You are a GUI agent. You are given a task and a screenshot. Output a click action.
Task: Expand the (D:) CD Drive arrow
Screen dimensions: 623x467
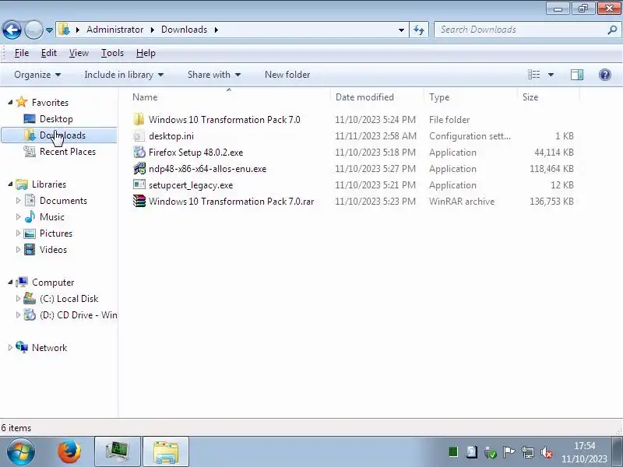tap(18, 314)
